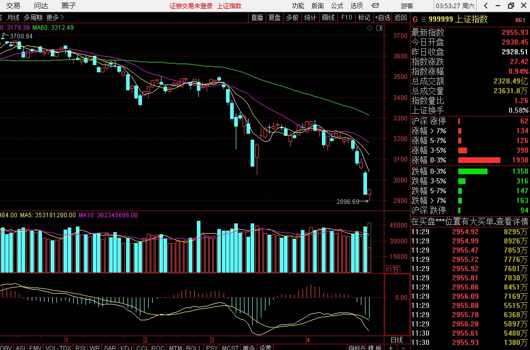Expand 更多 indicators in the bottom bar
This screenshot has width=530, height=350.
pyautogui.click(x=249, y=347)
